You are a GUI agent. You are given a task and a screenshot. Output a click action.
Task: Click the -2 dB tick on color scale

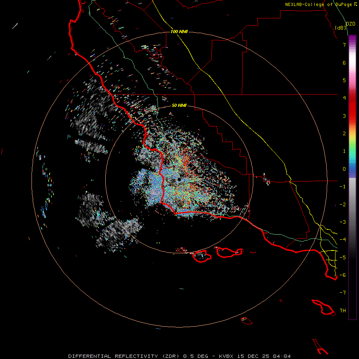343,205
